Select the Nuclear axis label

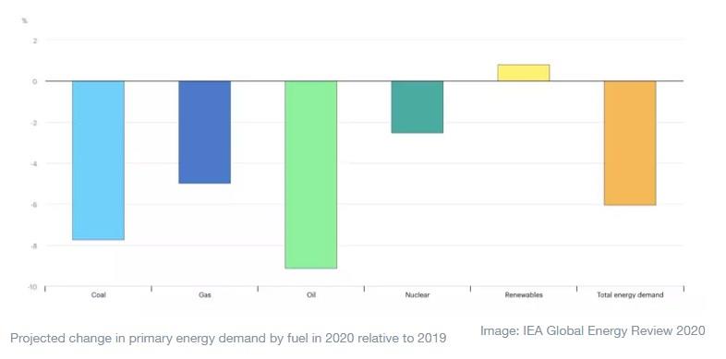click(x=417, y=294)
